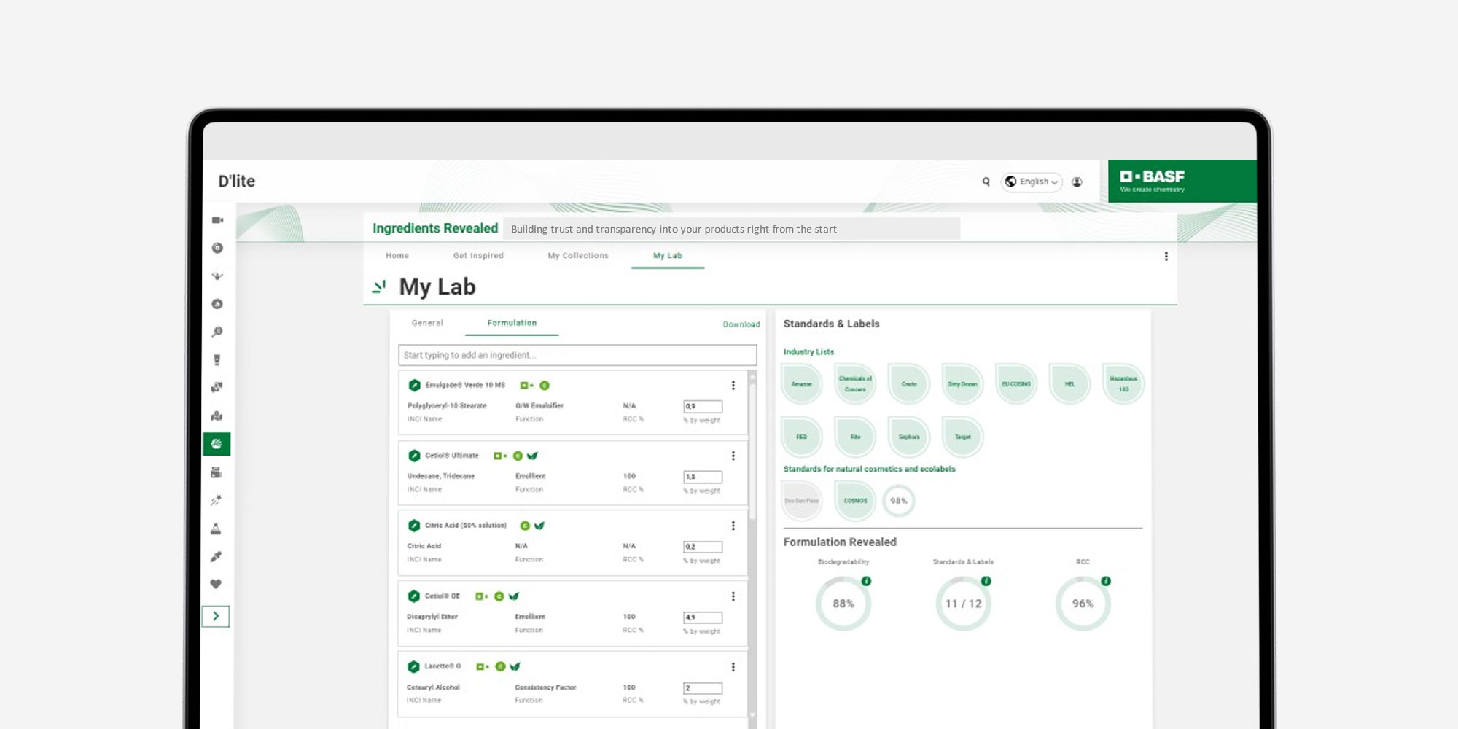Click hexagon icon beside Emulgade Verde 10 MS
Screen dimensions: 1458x729
pyautogui.click(x=415, y=385)
